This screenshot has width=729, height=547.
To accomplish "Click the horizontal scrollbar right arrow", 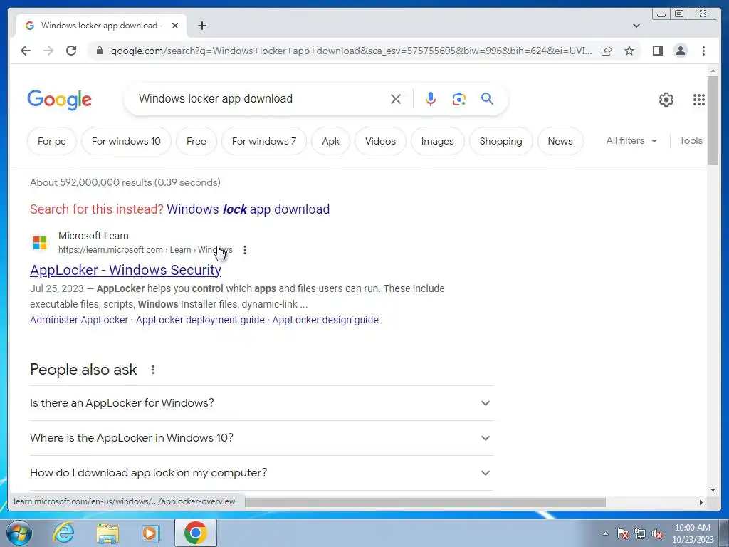I will click(701, 502).
